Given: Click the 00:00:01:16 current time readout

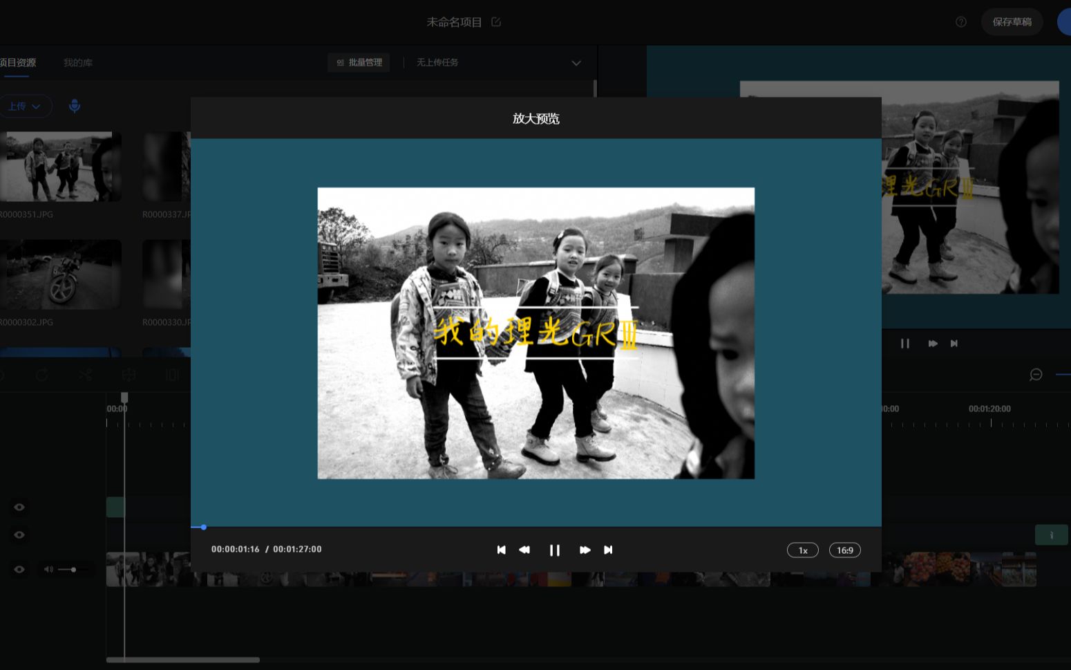Looking at the screenshot, I should 236,549.
